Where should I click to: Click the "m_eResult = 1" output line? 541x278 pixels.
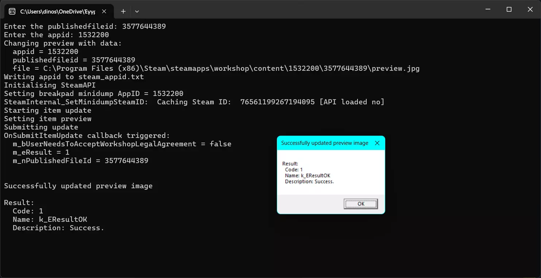tap(41, 152)
